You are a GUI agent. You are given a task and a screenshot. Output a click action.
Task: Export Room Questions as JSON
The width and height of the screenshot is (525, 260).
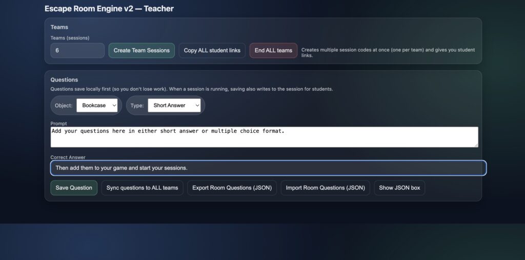pyautogui.click(x=234, y=188)
